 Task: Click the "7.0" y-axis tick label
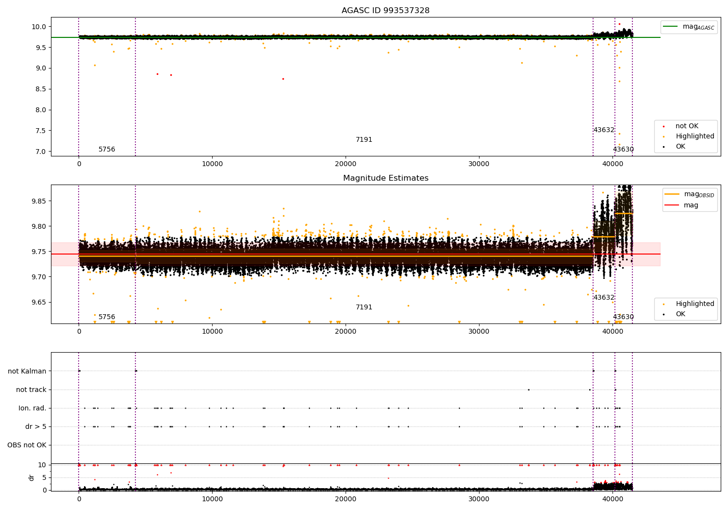pos(41,152)
